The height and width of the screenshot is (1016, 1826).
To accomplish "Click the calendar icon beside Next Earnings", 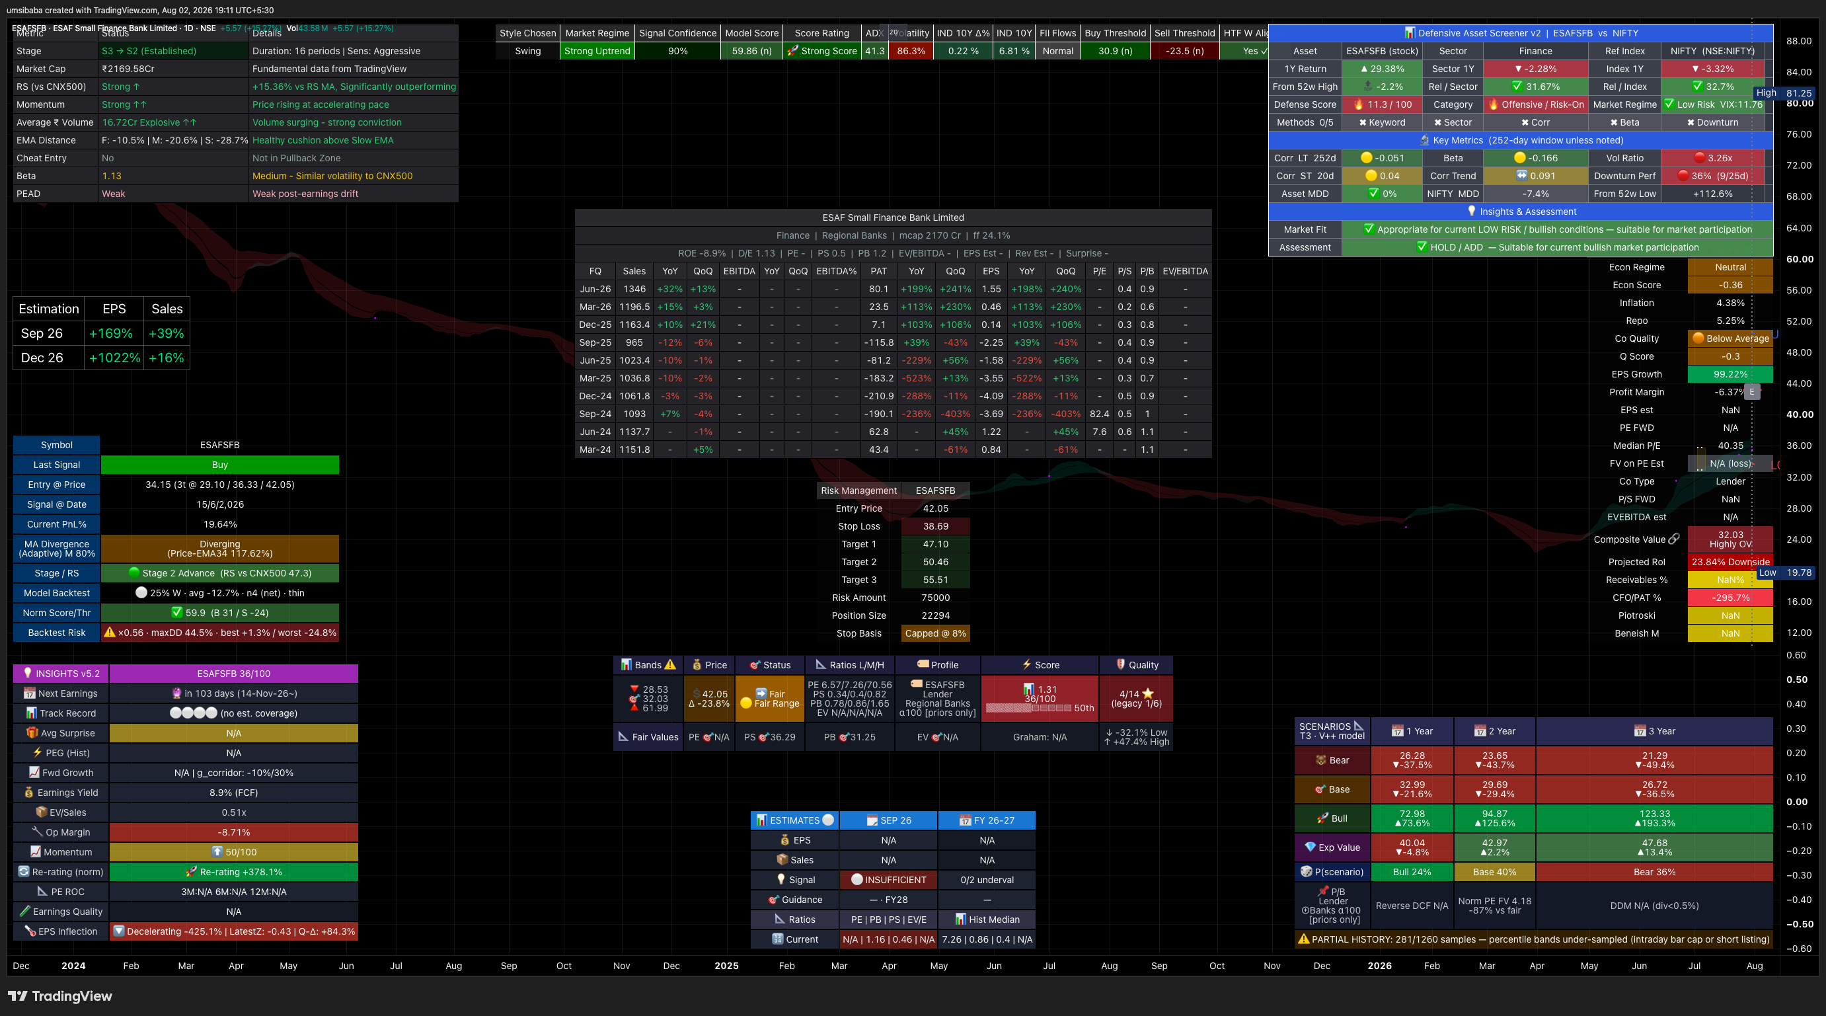I will 29,693.
